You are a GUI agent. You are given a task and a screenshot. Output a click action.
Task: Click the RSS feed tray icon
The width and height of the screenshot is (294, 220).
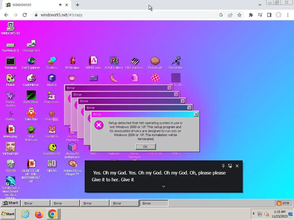279,203
